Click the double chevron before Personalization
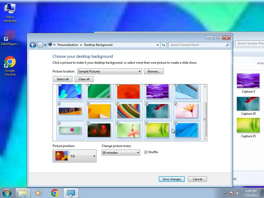 coord(54,45)
